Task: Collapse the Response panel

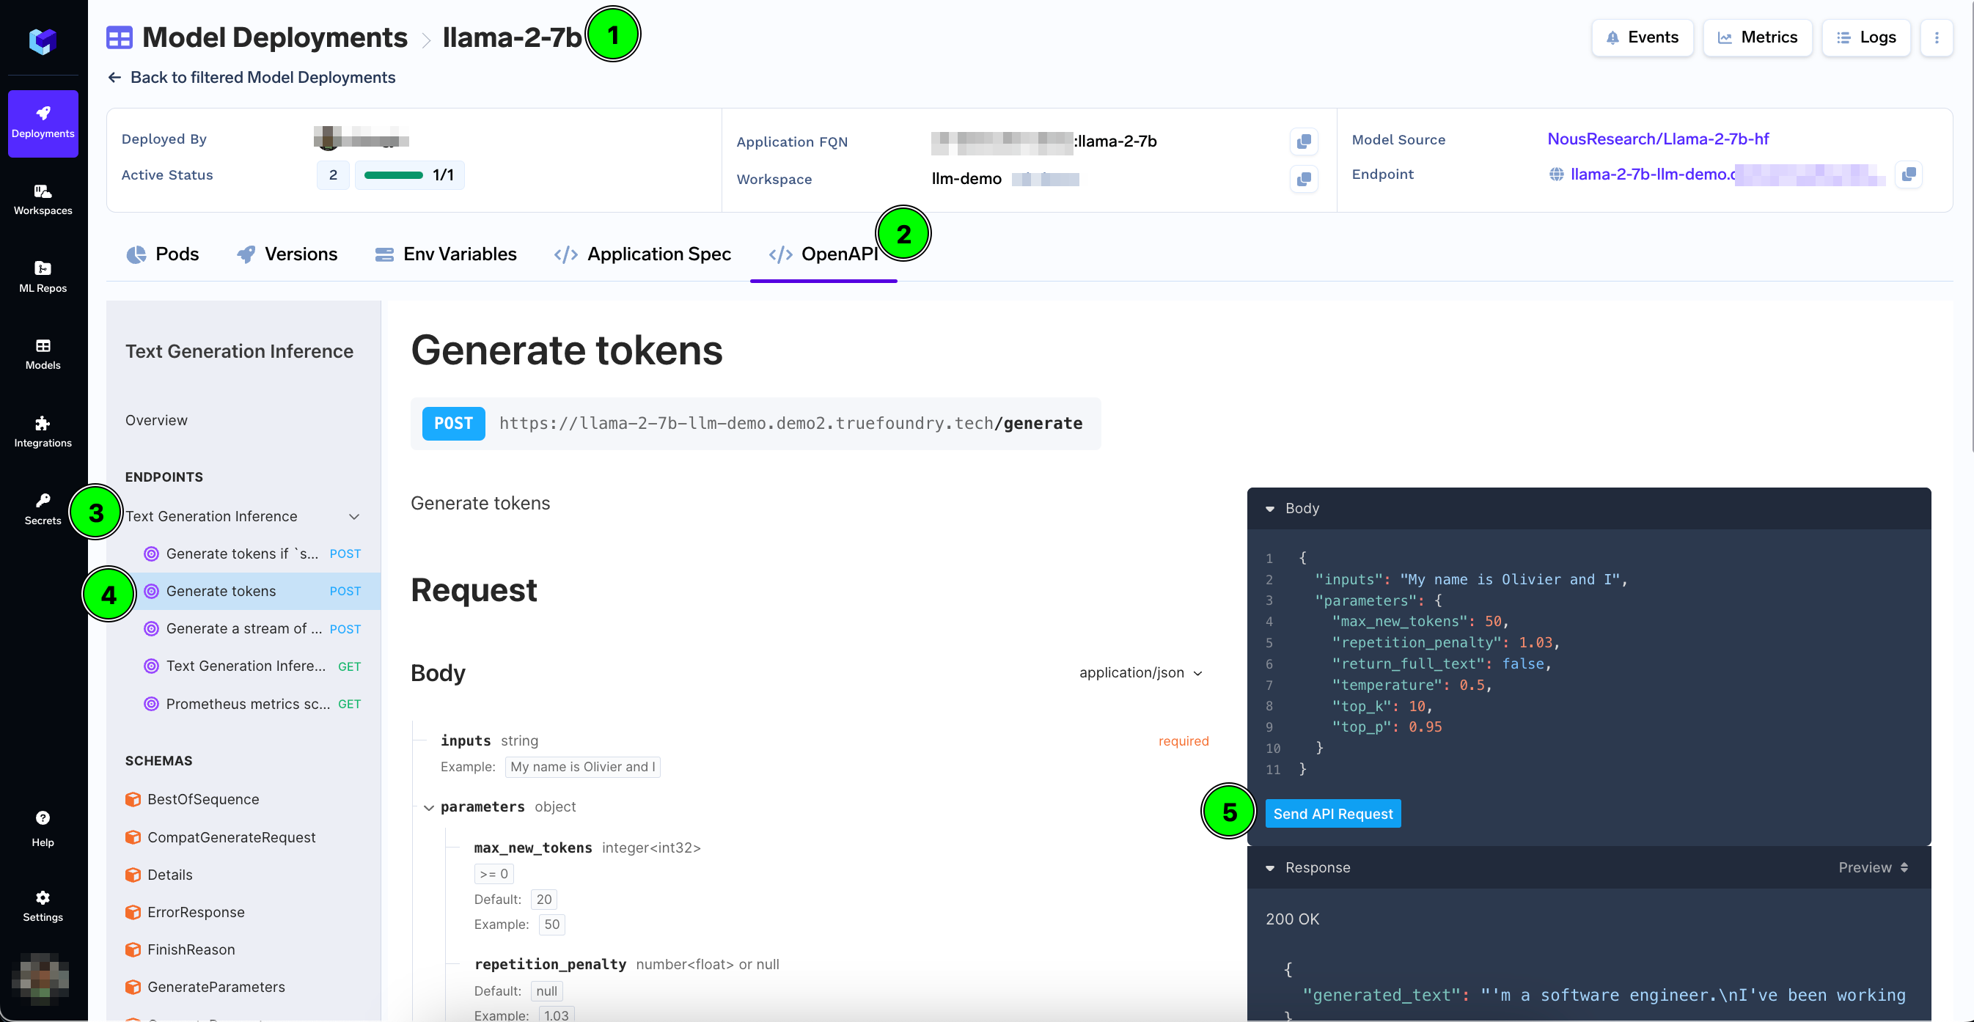Action: tap(1270, 868)
